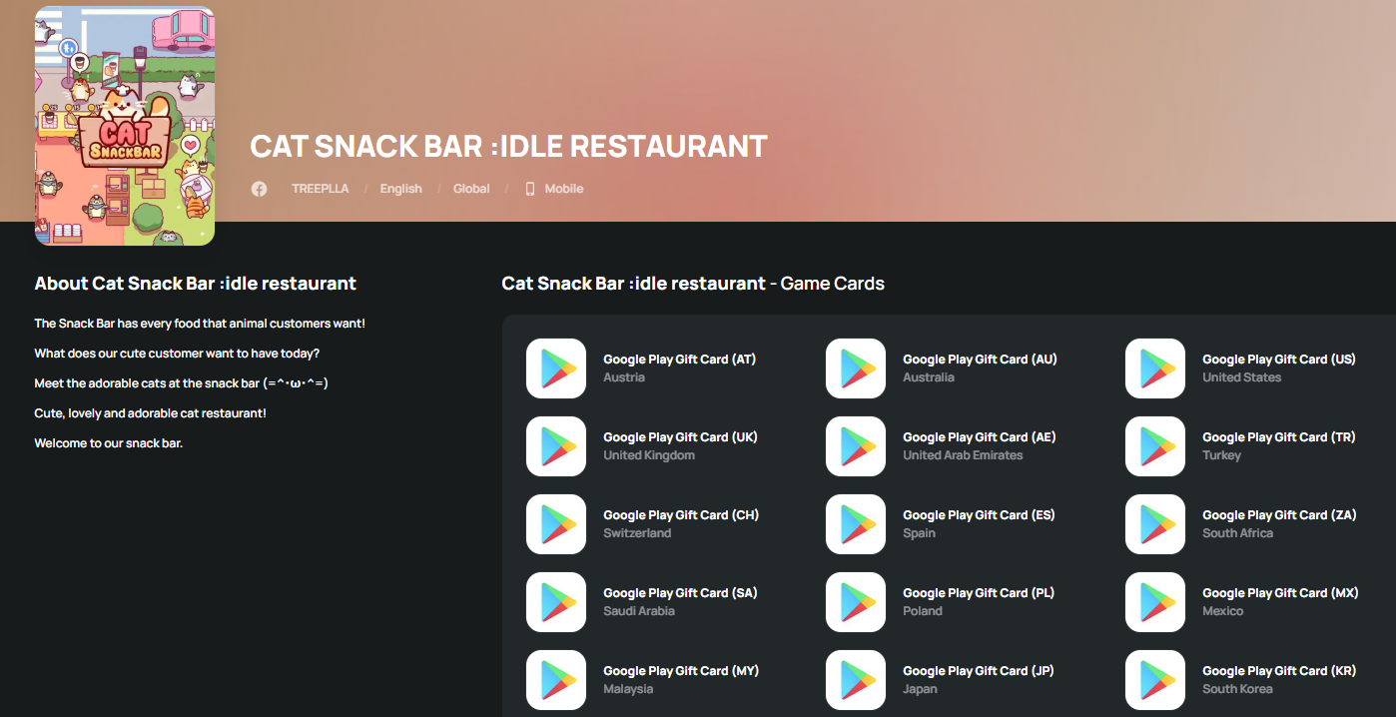This screenshot has width=1396, height=717.
Task: Click the 'Cute, lovely and adorable cat restaurant!' line
Action: (x=151, y=413)
